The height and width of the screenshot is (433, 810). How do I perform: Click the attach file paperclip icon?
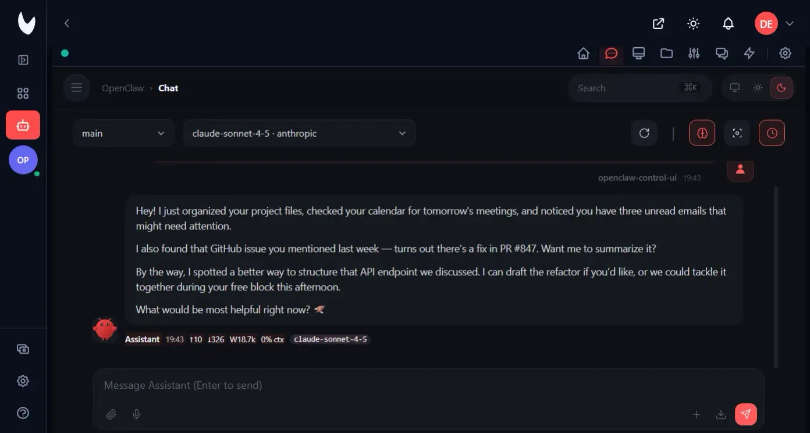111,414
